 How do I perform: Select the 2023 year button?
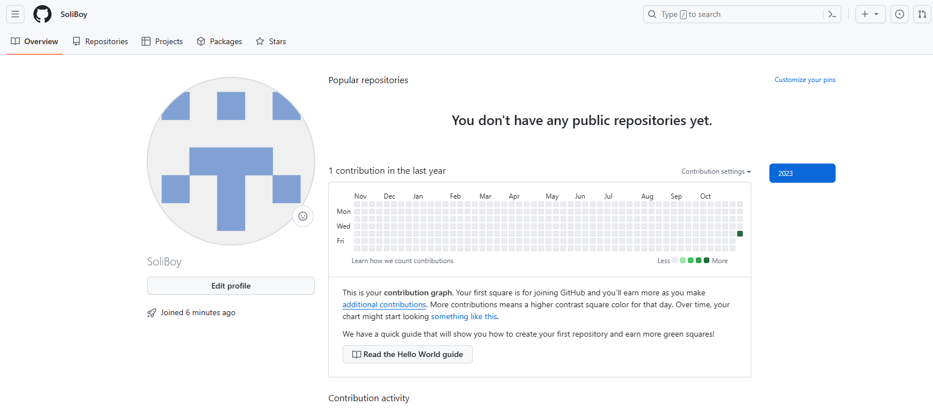[x=802, y=173]
